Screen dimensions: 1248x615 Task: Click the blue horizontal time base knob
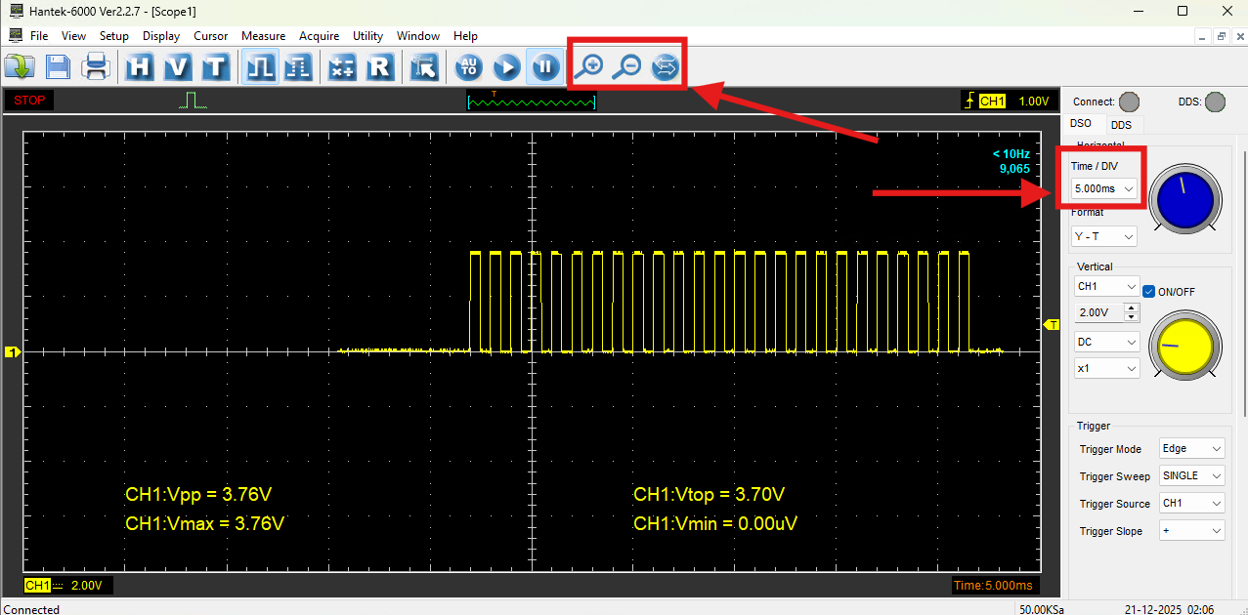pos(1184,200)
